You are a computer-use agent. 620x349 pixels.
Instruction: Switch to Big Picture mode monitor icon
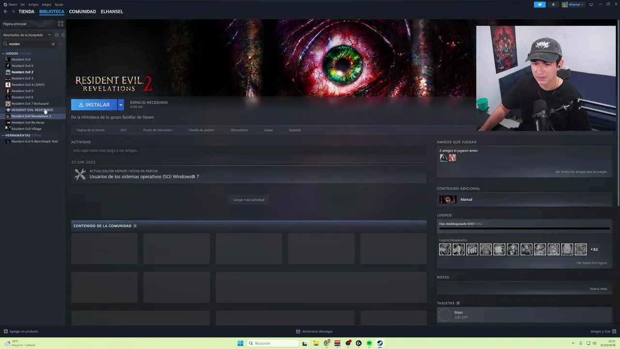[x=591, y=4]
